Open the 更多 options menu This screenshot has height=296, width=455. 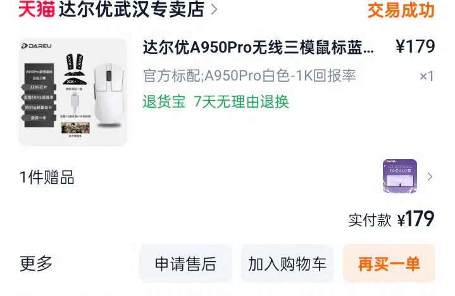35,264
